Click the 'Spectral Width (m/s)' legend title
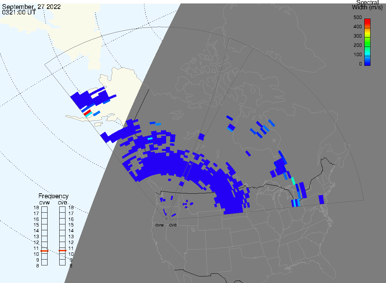This screenshot has height=283, width=386. (367, 5)
